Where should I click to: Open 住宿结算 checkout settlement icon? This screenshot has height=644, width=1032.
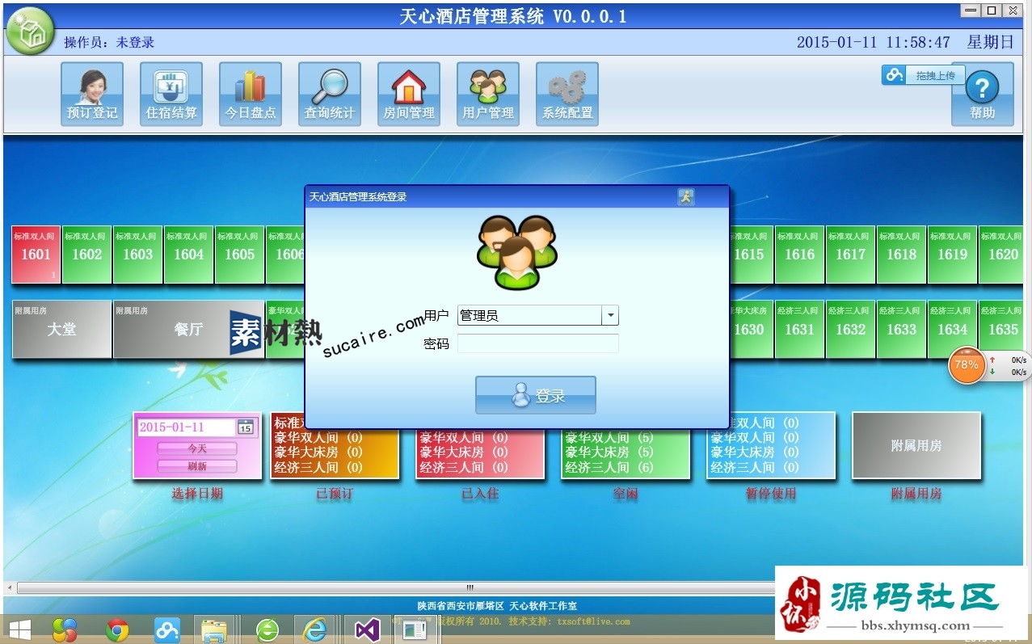point(171,95)
